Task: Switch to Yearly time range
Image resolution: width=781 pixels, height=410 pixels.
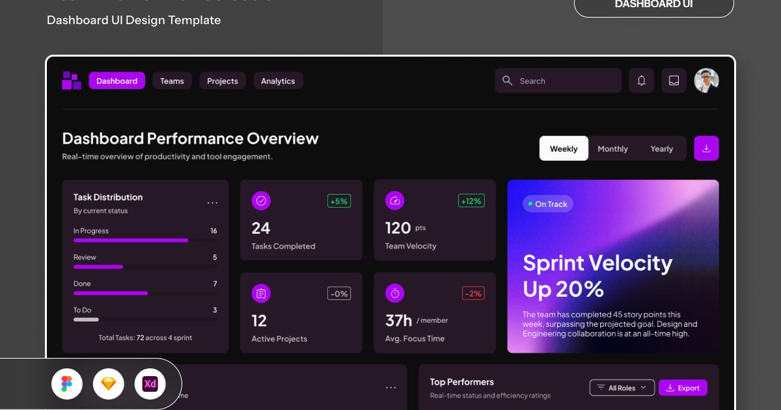Action: 661,148
